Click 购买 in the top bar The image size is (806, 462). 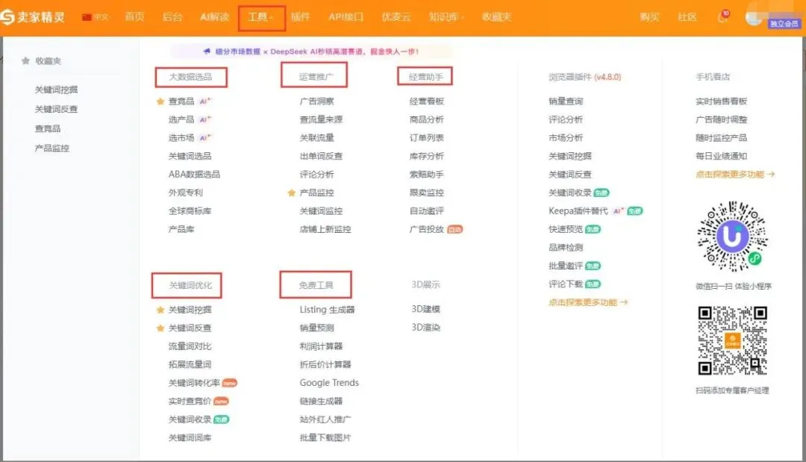tap(649, 17)
